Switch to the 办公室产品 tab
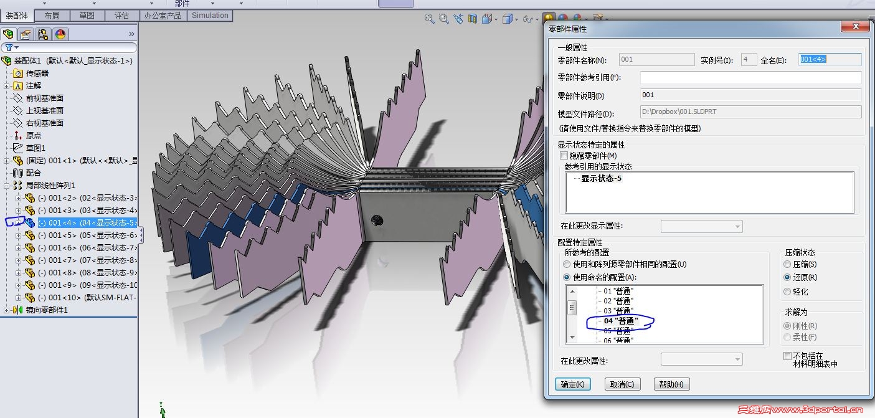Image resolution: width=875 pixels, height=418 pixels. click(x=163, y=16)
